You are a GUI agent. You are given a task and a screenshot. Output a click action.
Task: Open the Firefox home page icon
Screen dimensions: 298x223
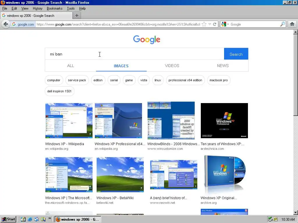(292, 24)
